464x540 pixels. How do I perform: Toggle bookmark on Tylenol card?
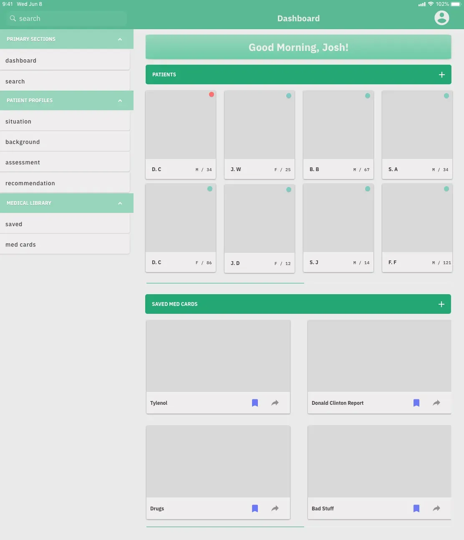pyautogui.click(x=255, y=403)
